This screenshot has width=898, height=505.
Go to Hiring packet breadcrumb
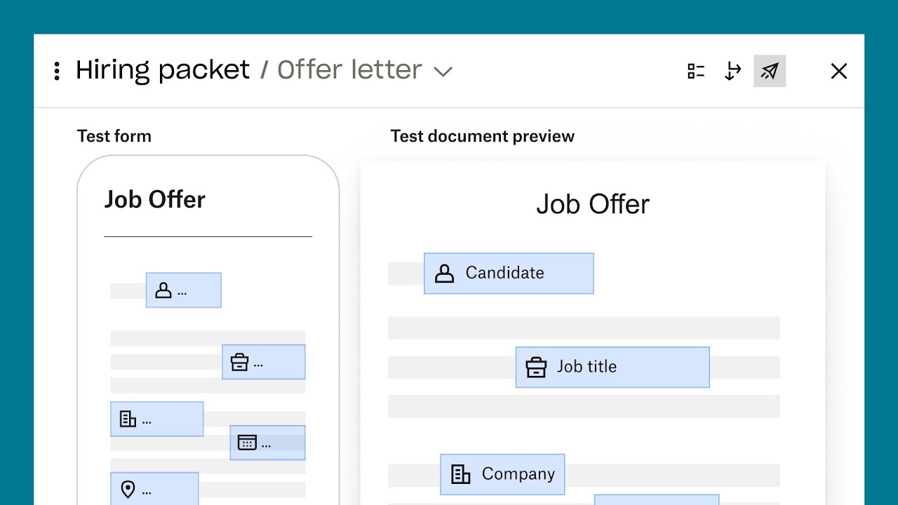pos(163,69)
